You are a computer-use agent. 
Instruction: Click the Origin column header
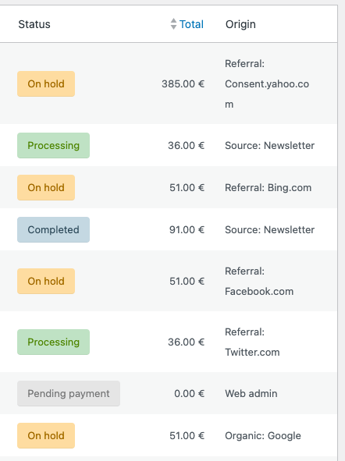point(240,24)
